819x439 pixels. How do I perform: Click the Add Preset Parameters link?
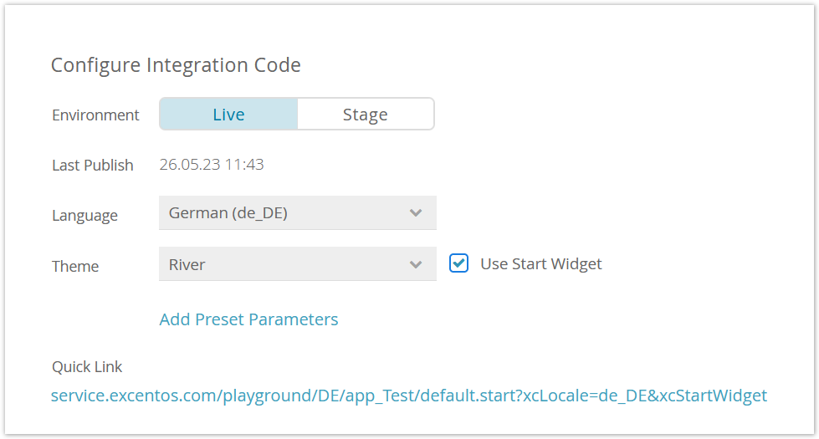click(x=248, y=319)
